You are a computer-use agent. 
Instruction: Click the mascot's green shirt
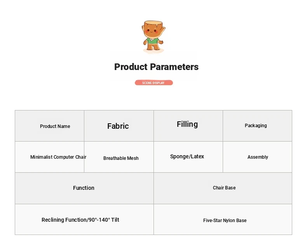152,41
